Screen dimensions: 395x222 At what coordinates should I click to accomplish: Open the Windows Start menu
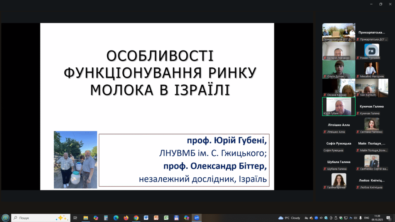[5, 218]
